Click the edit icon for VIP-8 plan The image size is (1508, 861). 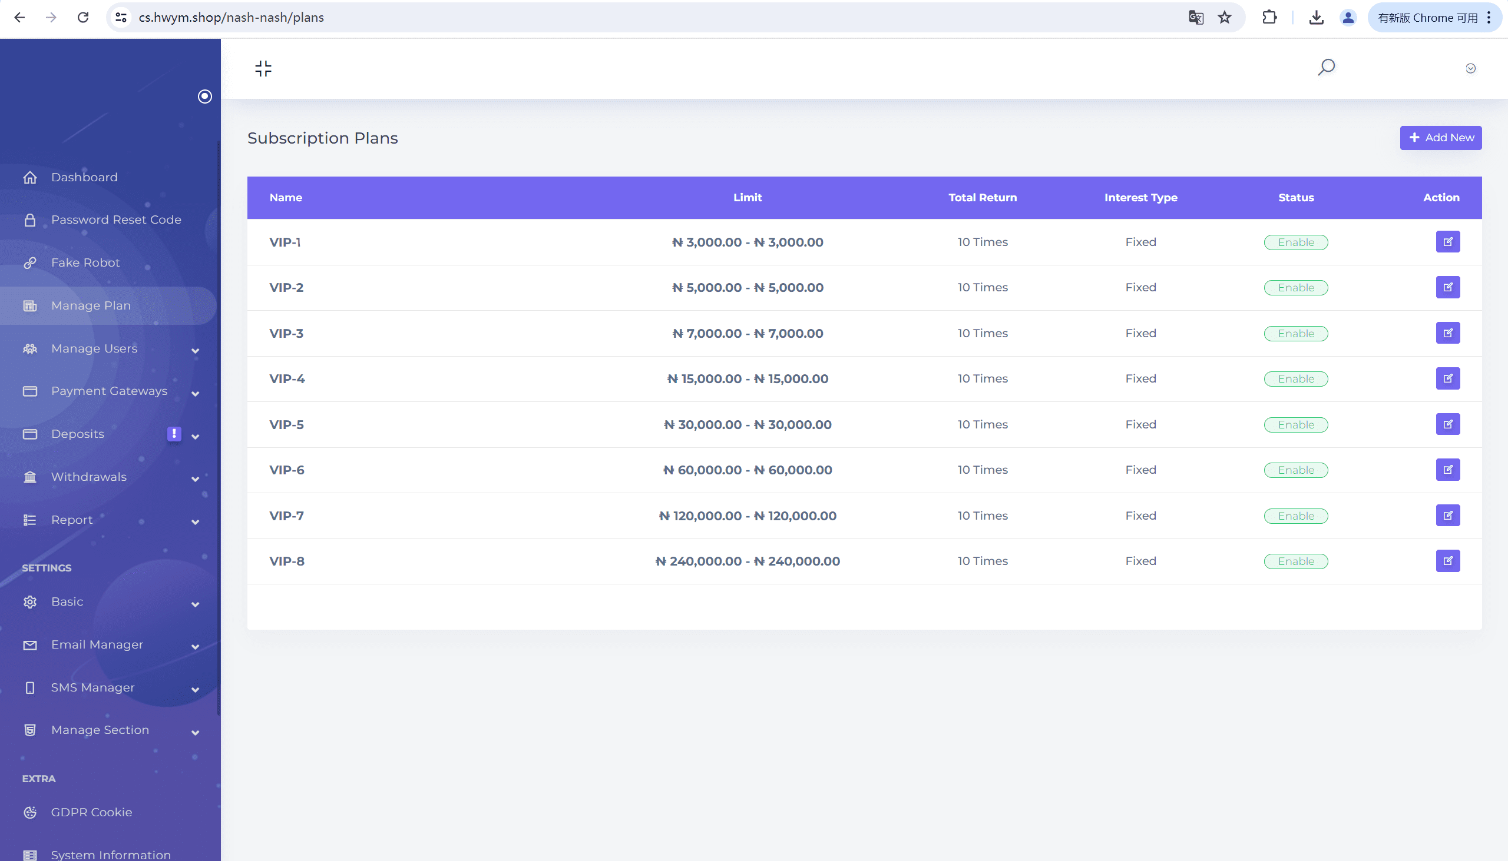tap(1447, 561)
